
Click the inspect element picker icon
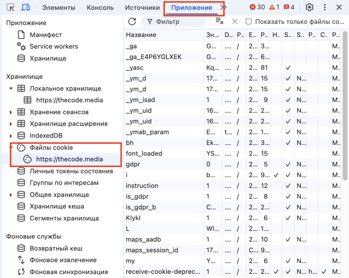11,7
